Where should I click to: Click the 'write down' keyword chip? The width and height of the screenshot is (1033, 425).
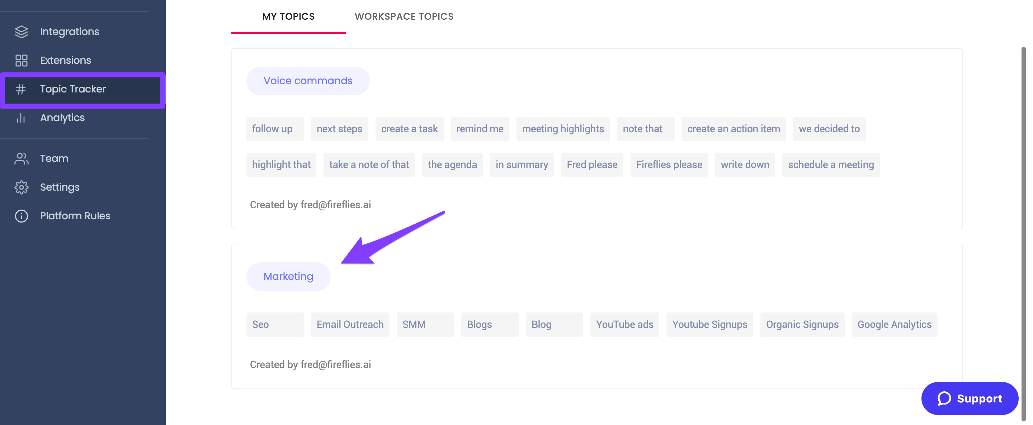(x=745, y=164)
